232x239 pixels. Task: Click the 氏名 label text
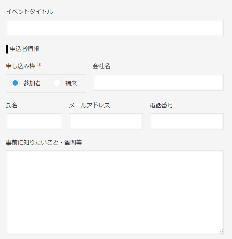12,105
